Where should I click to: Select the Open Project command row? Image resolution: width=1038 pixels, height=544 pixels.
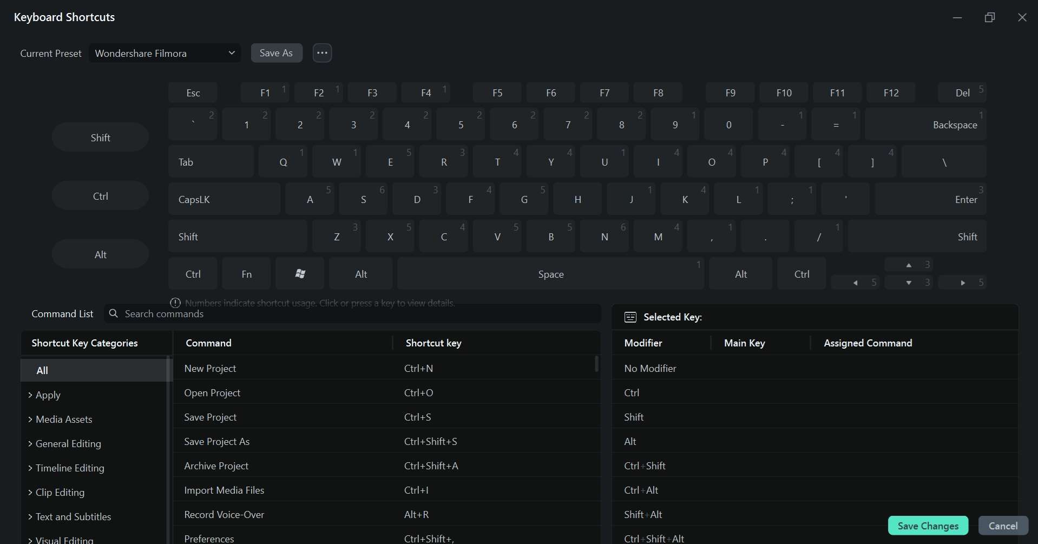coord(386,392)
